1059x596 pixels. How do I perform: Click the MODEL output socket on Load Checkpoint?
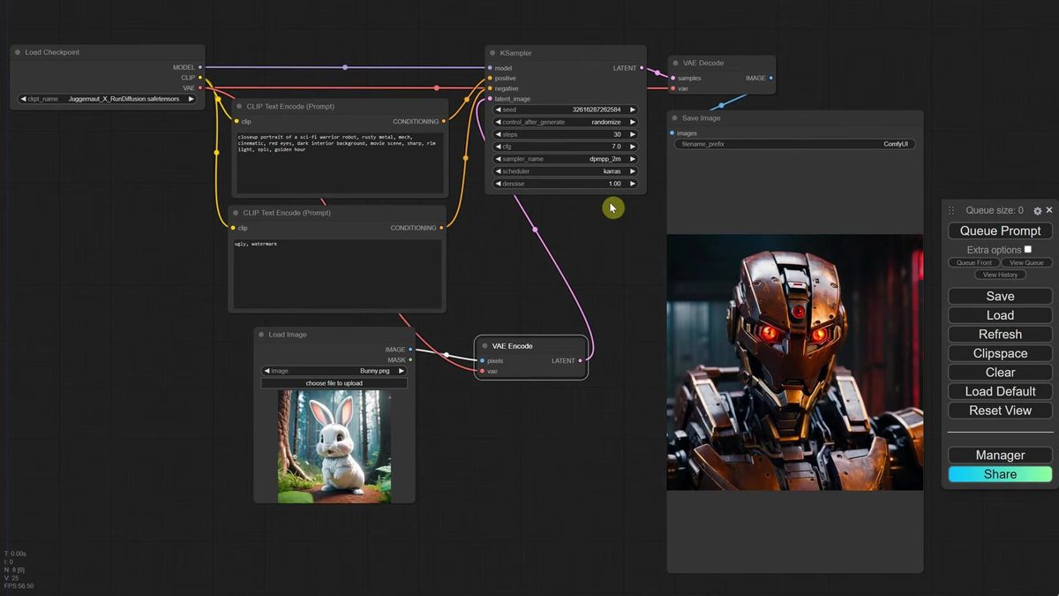[200, 67]
